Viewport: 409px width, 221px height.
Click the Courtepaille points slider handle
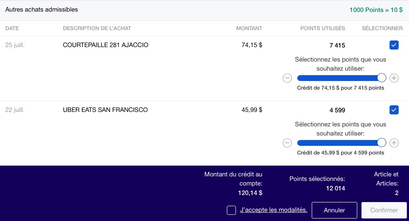382,78
